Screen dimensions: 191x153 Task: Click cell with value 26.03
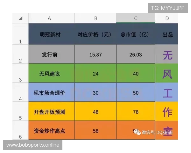(x=136, y=54)
